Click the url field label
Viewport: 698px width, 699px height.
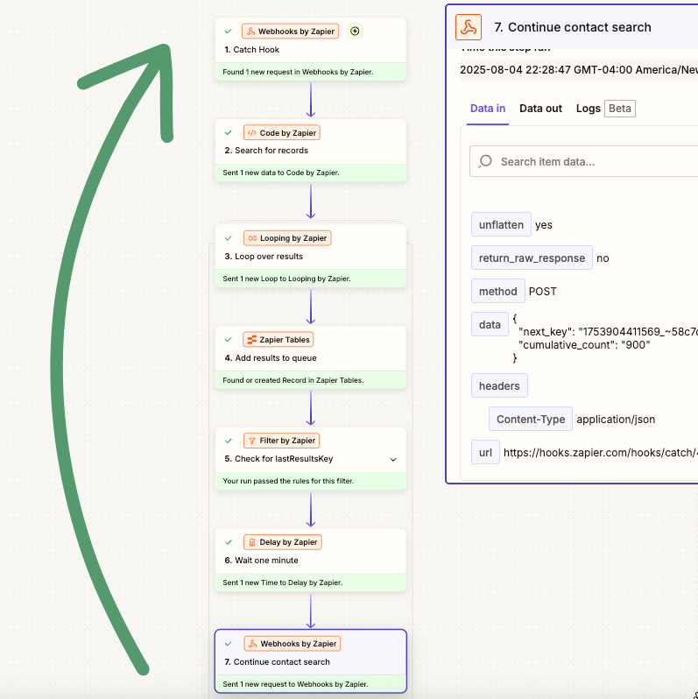(485, 453)
